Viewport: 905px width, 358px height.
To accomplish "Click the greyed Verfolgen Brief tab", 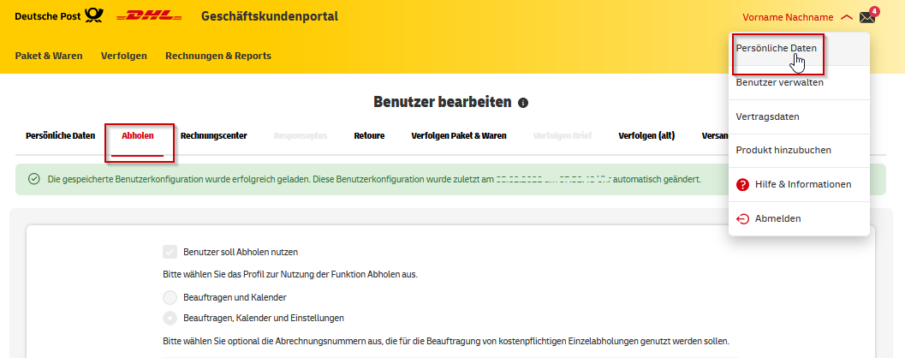I will point(563,136).
